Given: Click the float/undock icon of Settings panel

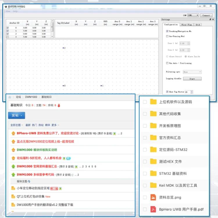Looking at the screenshot, I should (x=210, y=19).
